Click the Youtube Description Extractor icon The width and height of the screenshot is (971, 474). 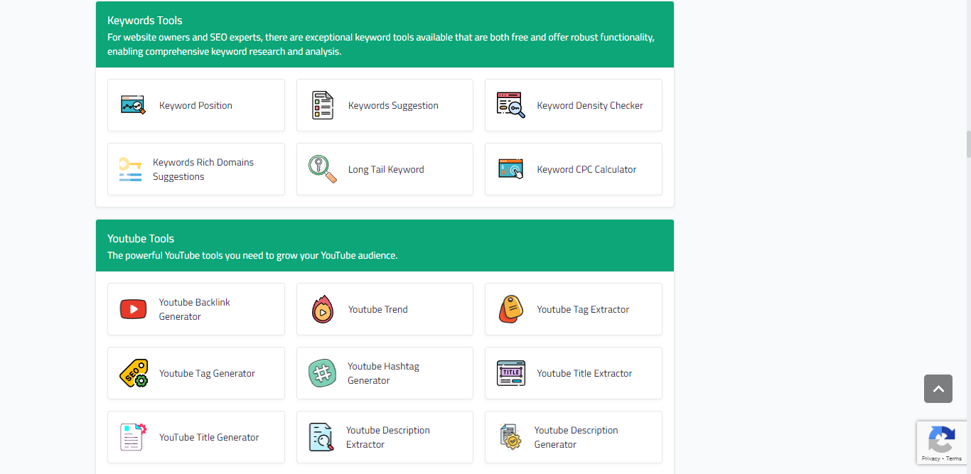[x=321, y=437]
